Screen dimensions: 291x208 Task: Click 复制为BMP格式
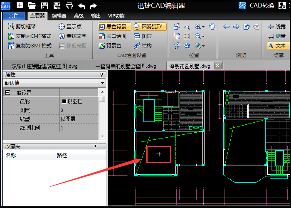[x=30, y=46]
